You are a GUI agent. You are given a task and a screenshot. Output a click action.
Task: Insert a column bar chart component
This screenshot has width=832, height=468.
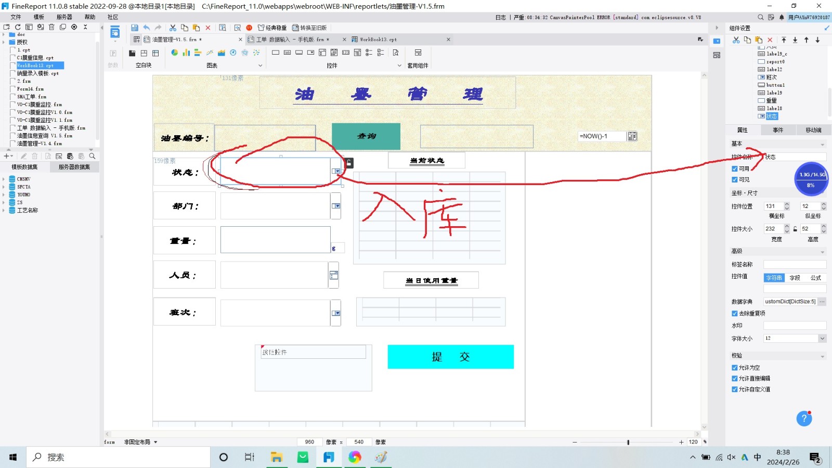pyautogui.click(x=186, y=53)
